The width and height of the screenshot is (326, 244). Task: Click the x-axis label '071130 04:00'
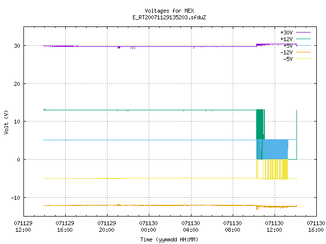(x=191, y=227)
